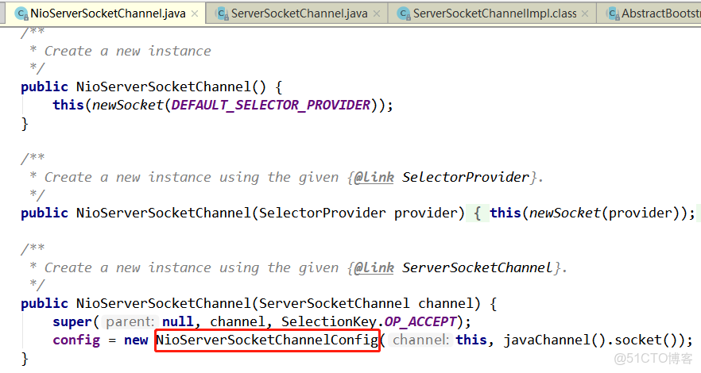The image size is (701, 373).
Task: Click the ServerSocketChannel parameter type in the constructor
Action: pyautogui.click(x=334, y=304)
